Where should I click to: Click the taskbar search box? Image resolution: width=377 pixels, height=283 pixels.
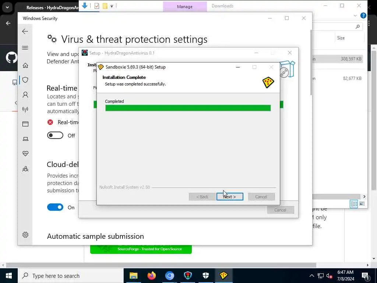(71, 276)
